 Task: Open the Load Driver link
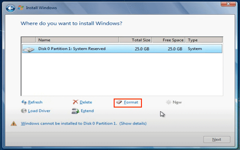pos(39,111)
